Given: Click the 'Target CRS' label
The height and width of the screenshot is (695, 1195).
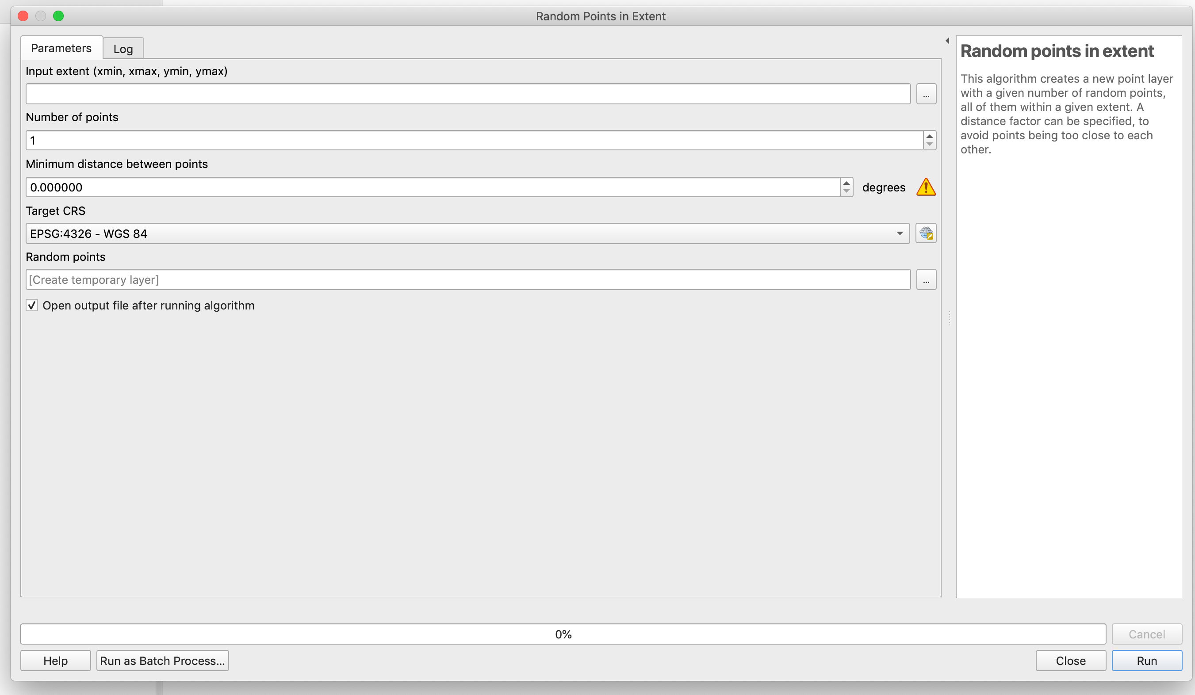Looking at the screenshot, I should tap(55, 210).
